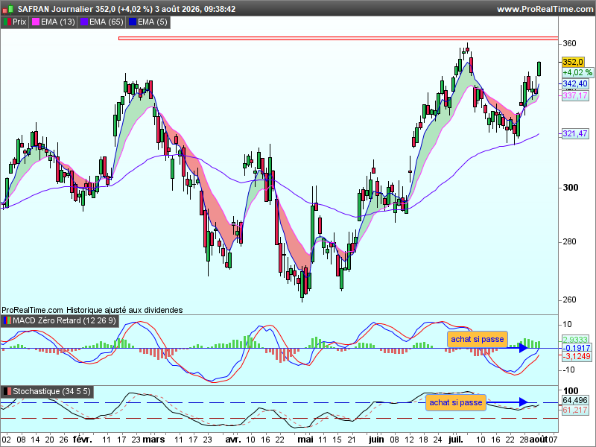The width and height of the screenshot is (596, 447).
Task: Click the 'avr.' month label on time axis
Action: pos(233,440)
